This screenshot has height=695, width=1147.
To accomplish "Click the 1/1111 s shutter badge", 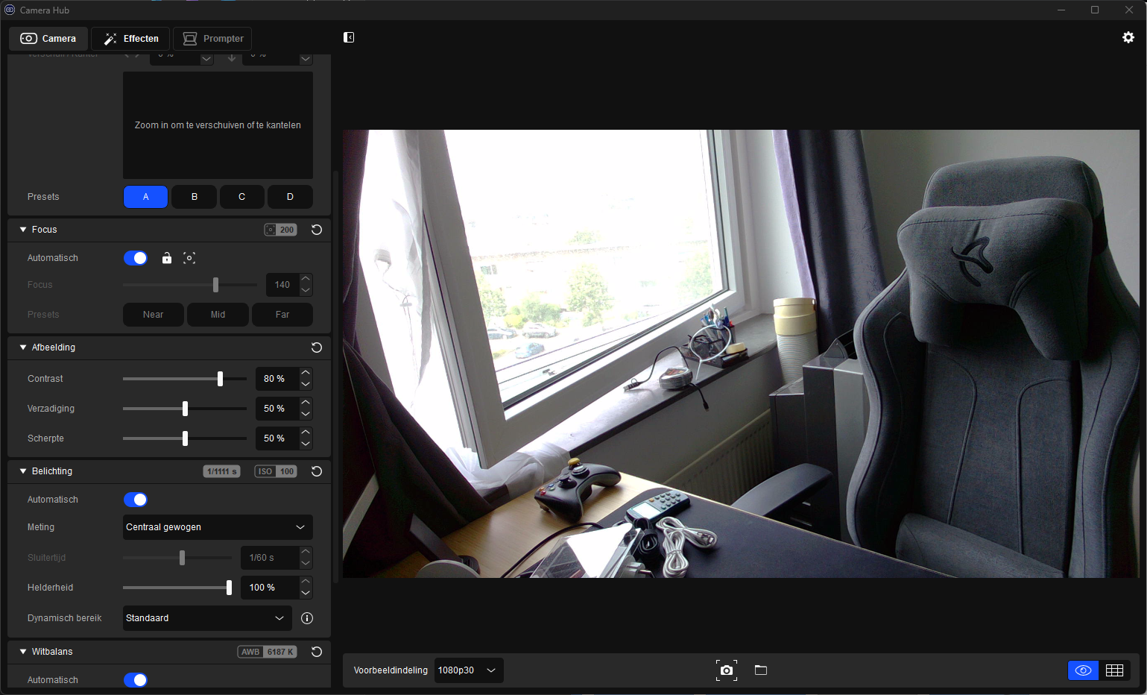I will coord(221,471).
